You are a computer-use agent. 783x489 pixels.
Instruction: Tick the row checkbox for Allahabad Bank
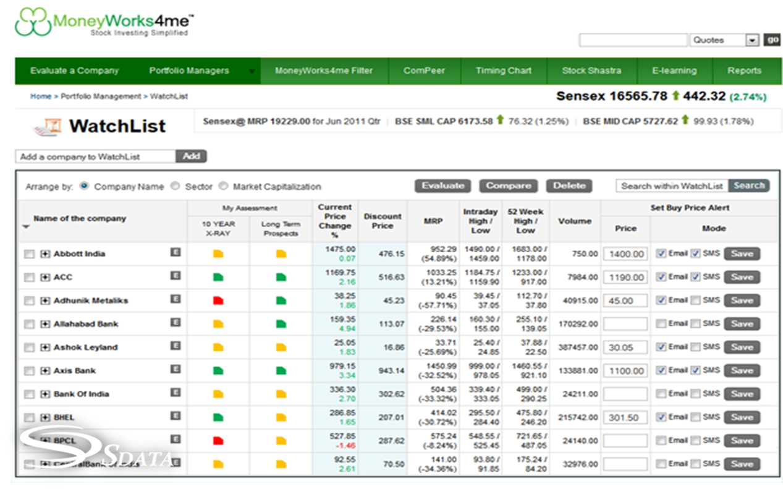tap(29, 324)
